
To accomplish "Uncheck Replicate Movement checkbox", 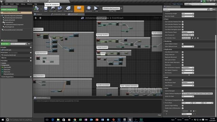I will point(183,57).
